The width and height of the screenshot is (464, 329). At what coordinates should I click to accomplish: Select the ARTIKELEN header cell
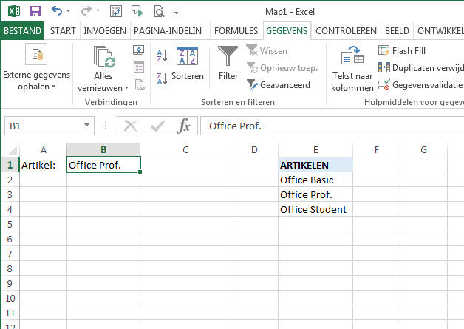315,165
